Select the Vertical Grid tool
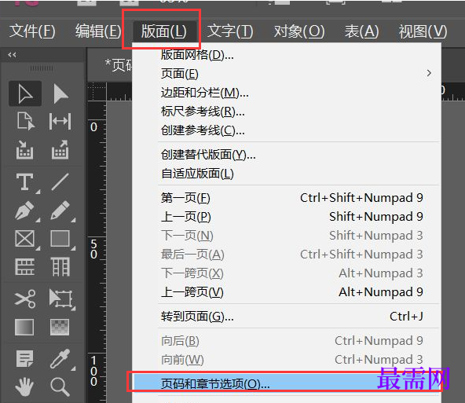The image size is (465, 403). pyautogui.click(x=60, y=266)
